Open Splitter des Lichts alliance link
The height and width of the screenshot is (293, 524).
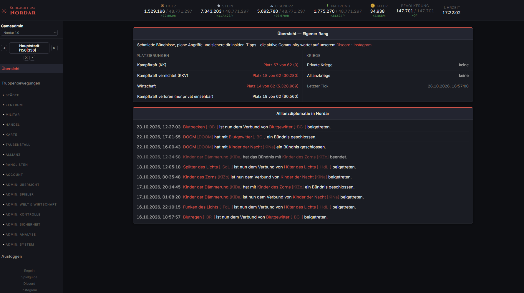[x=208, y=167]
